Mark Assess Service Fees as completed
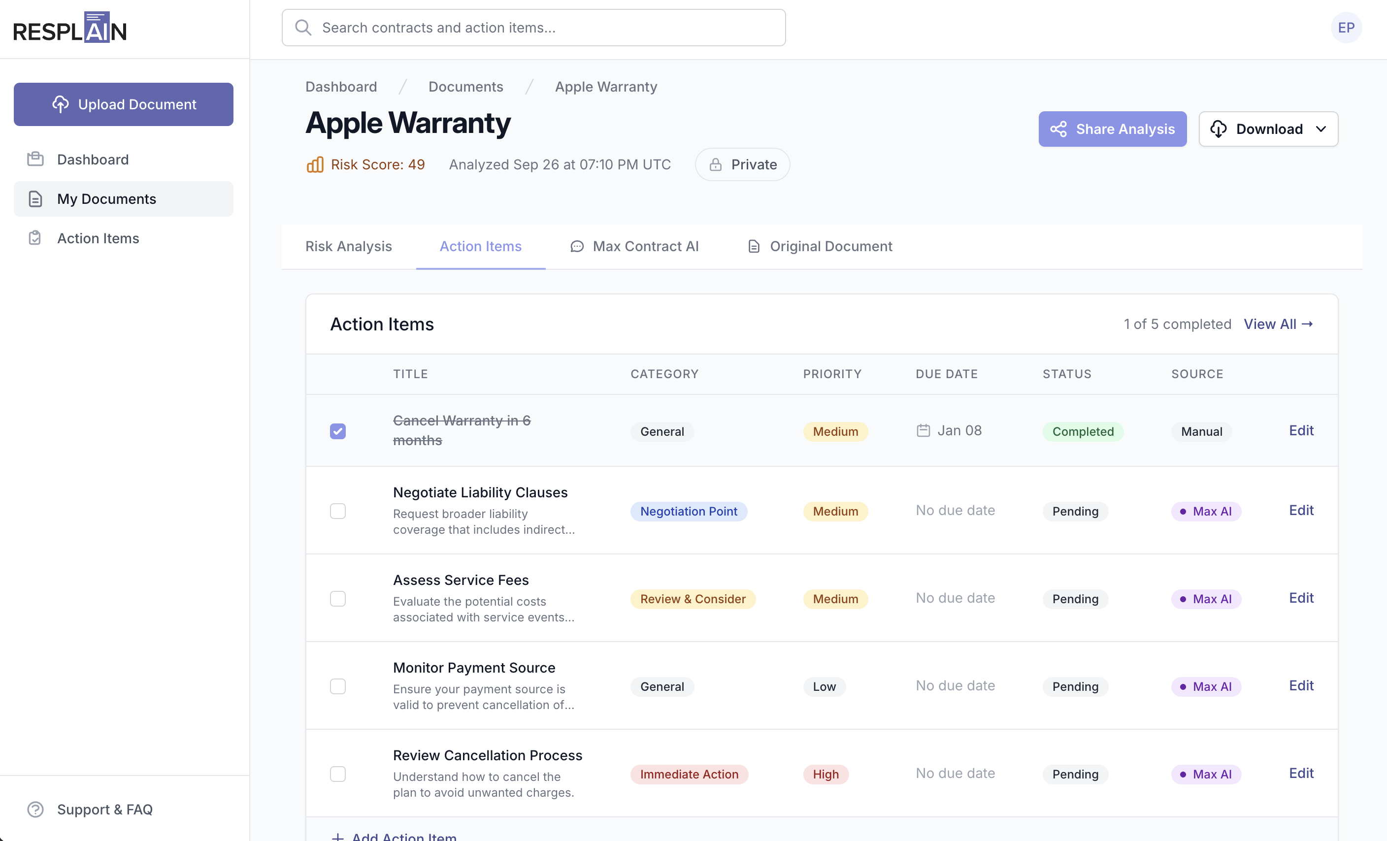The width and height of the screenshot is (1387, 841). point(338,598)
